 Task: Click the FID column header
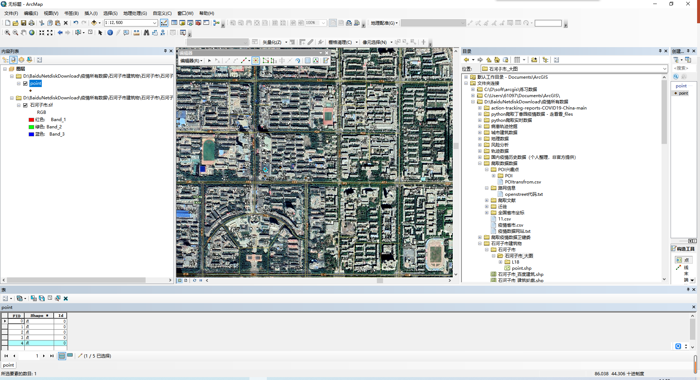[16, 316]
